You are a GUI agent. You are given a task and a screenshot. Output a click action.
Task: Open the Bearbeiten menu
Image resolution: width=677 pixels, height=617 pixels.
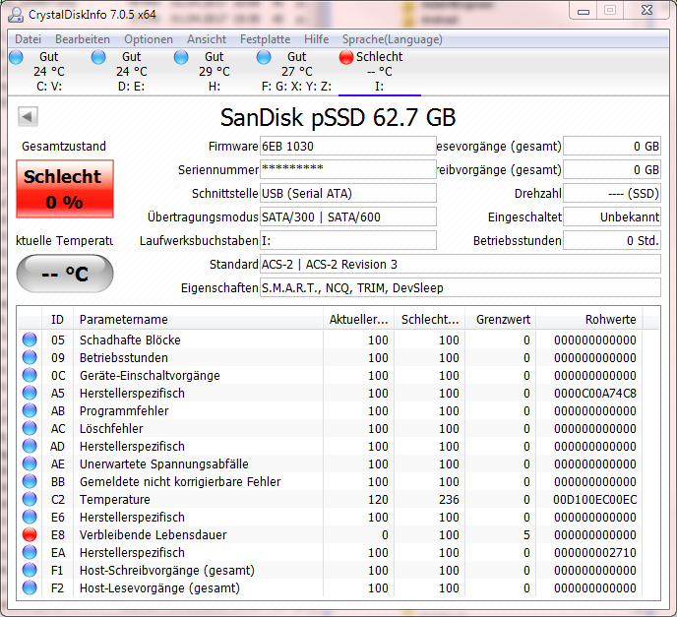tap(83, 39)
